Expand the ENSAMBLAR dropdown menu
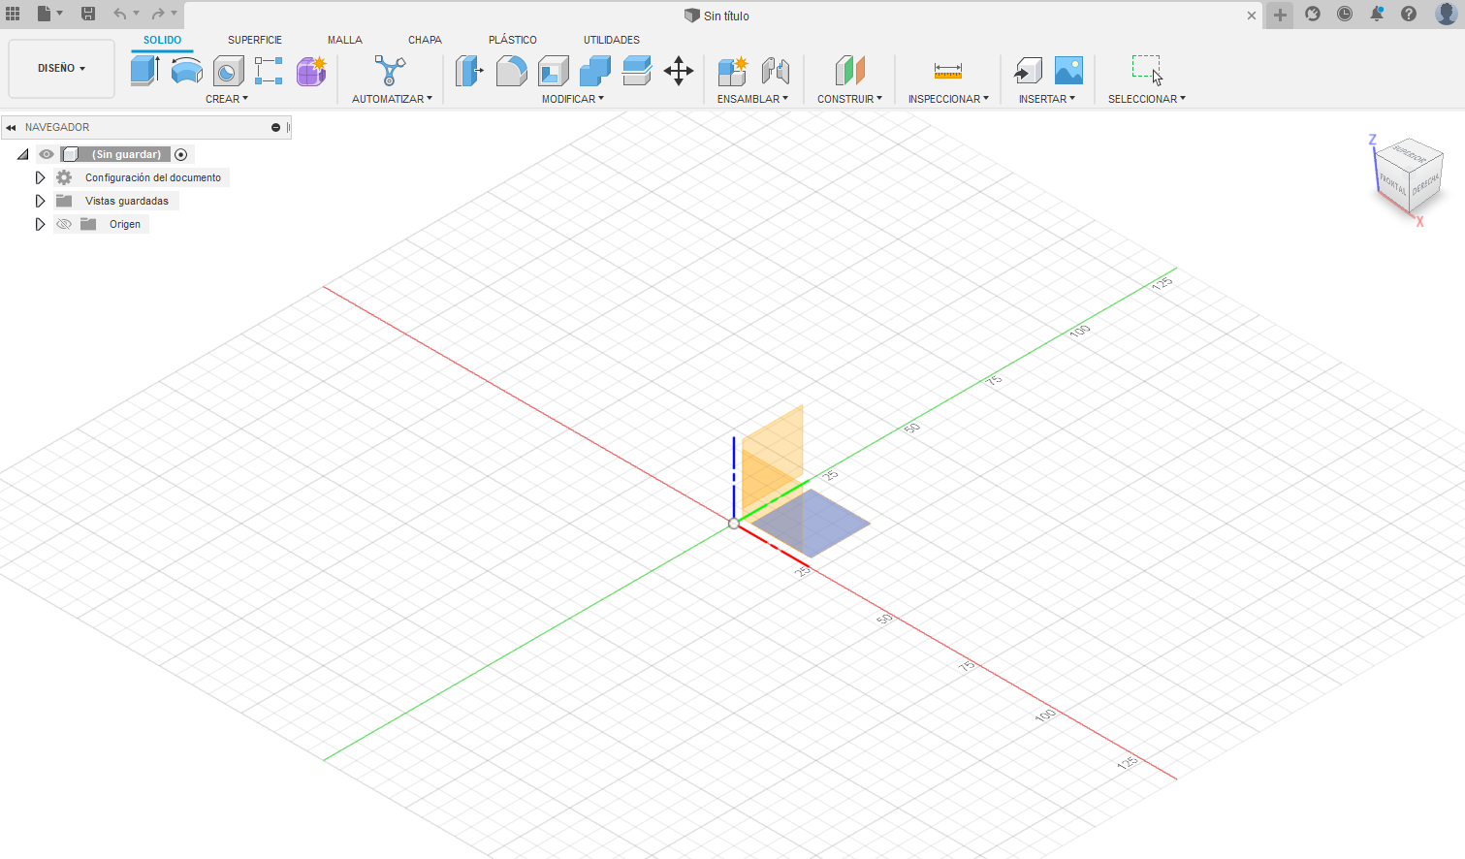This screenshot has height=859, width=1465. 752,99
